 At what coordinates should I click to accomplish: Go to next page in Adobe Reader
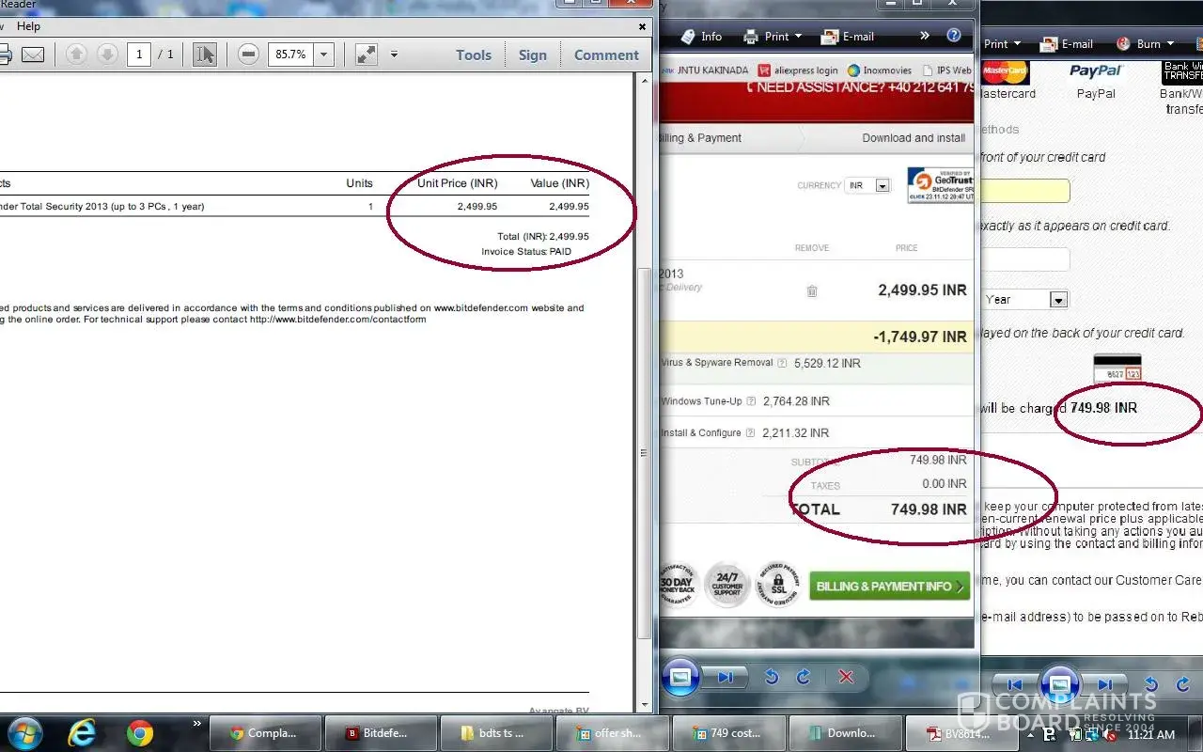(107, 55)
